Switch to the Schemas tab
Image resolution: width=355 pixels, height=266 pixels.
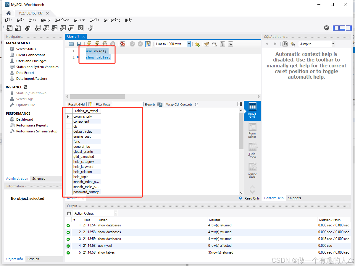[39, 179]
